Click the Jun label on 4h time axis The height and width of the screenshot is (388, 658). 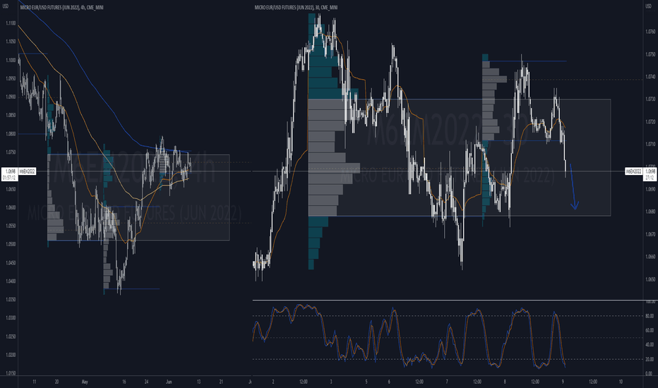(169, 382)
